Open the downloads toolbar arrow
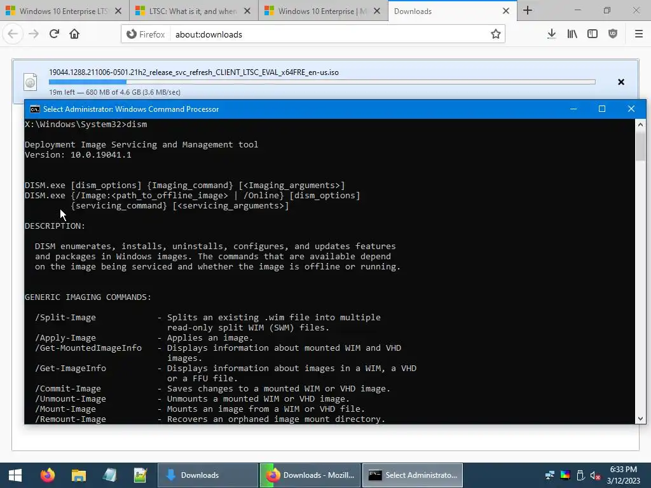Image resolution: width=651 pixels, height=488 pixels. click(552, 34)
